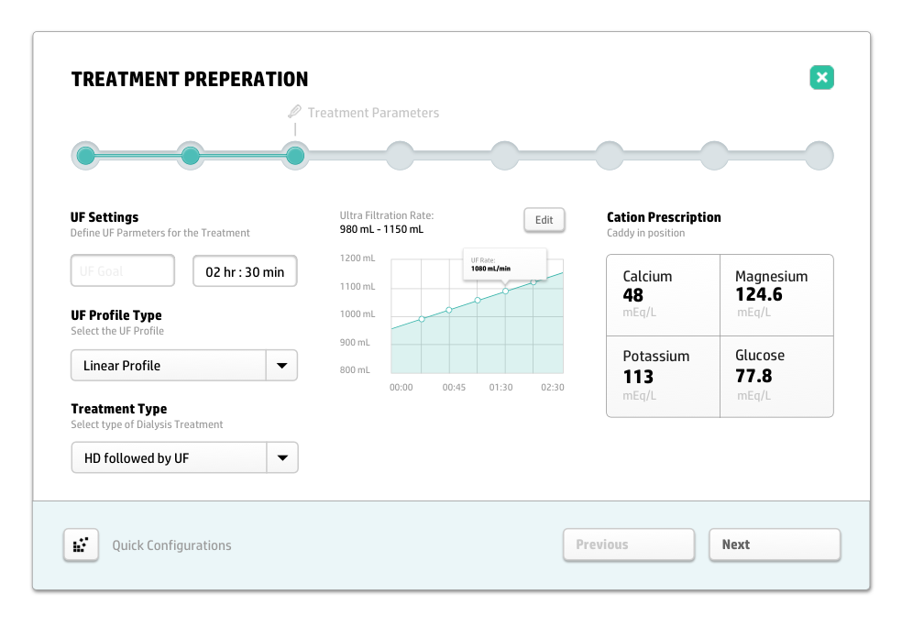
Task: Click the 1200 mL axis label
Action: [357, 258]
